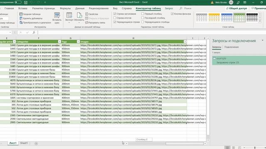
Task: Click the pen drawing icon in title bar
Action: coord(238,2)
